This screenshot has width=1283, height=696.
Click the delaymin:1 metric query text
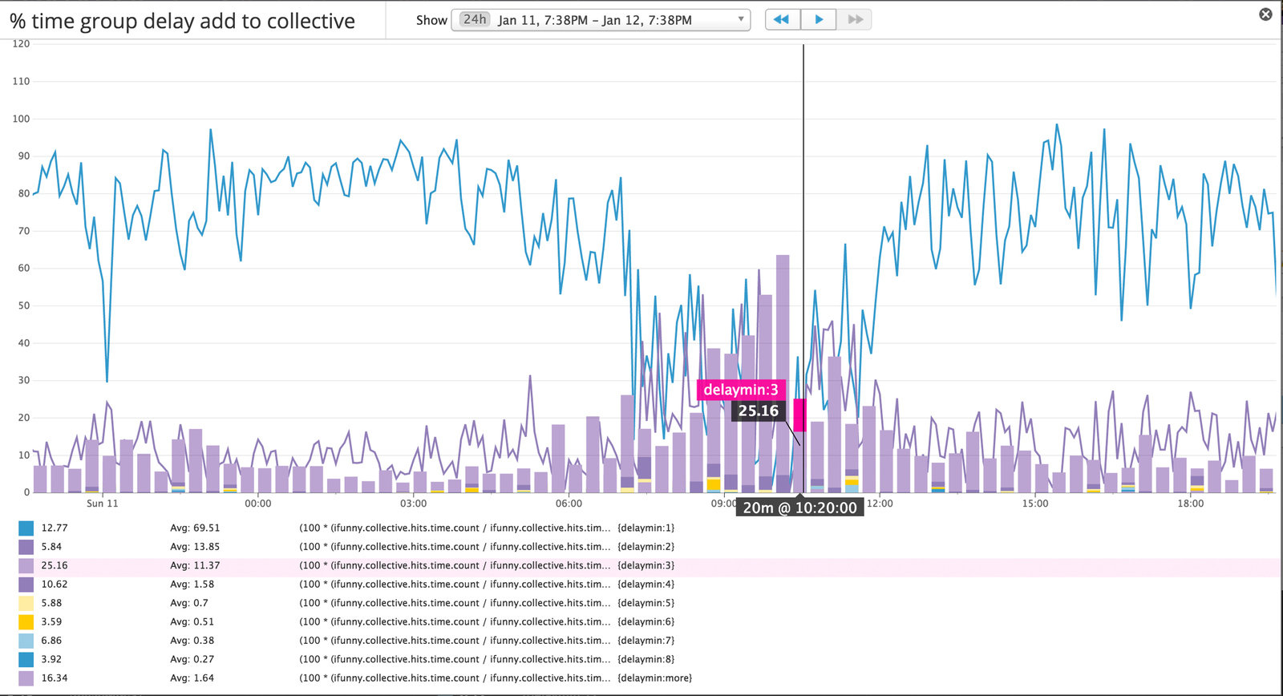[x=455, y=528]
